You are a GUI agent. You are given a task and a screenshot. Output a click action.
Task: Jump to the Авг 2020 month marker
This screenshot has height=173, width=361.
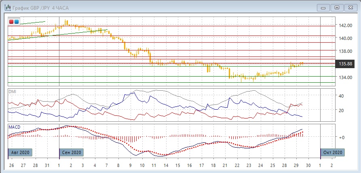coord(20,152)
